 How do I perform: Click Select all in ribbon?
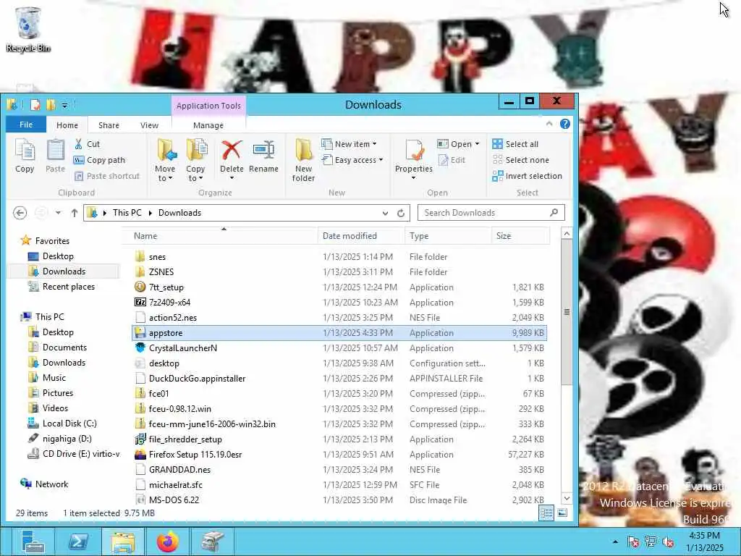[515, 144]
